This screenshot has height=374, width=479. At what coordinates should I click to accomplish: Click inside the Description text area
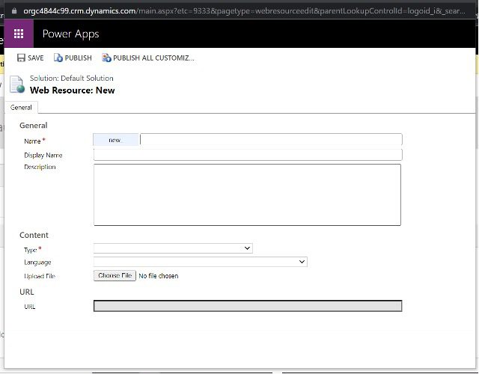[x=247, y=194]
